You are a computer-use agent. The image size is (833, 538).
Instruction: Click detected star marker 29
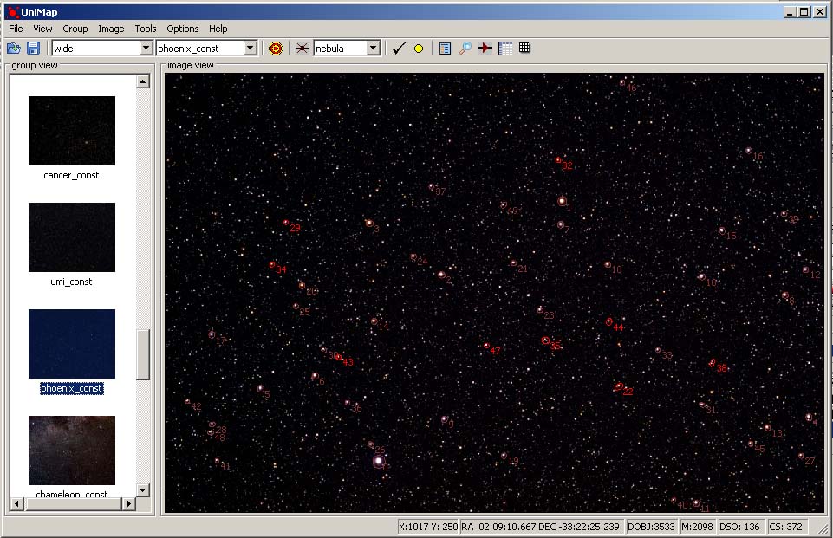[286, 223]
